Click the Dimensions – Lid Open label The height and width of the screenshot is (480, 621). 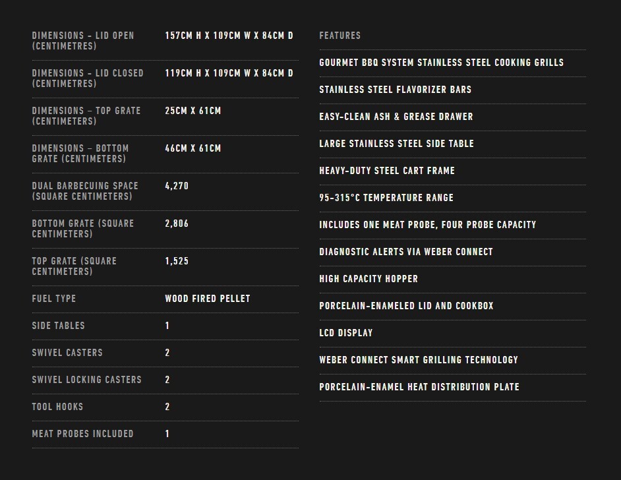(x=83, y=41)
